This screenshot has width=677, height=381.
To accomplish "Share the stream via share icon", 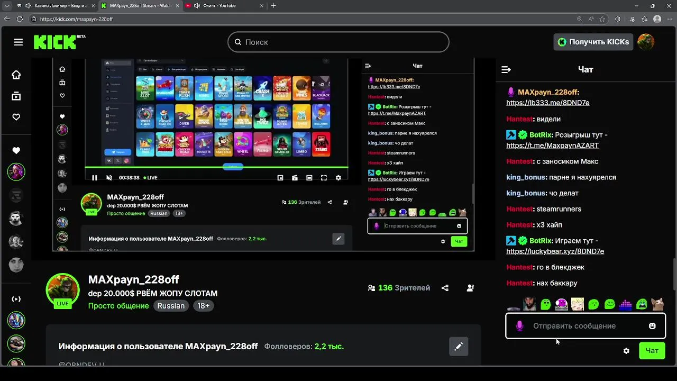I will 445,288.
